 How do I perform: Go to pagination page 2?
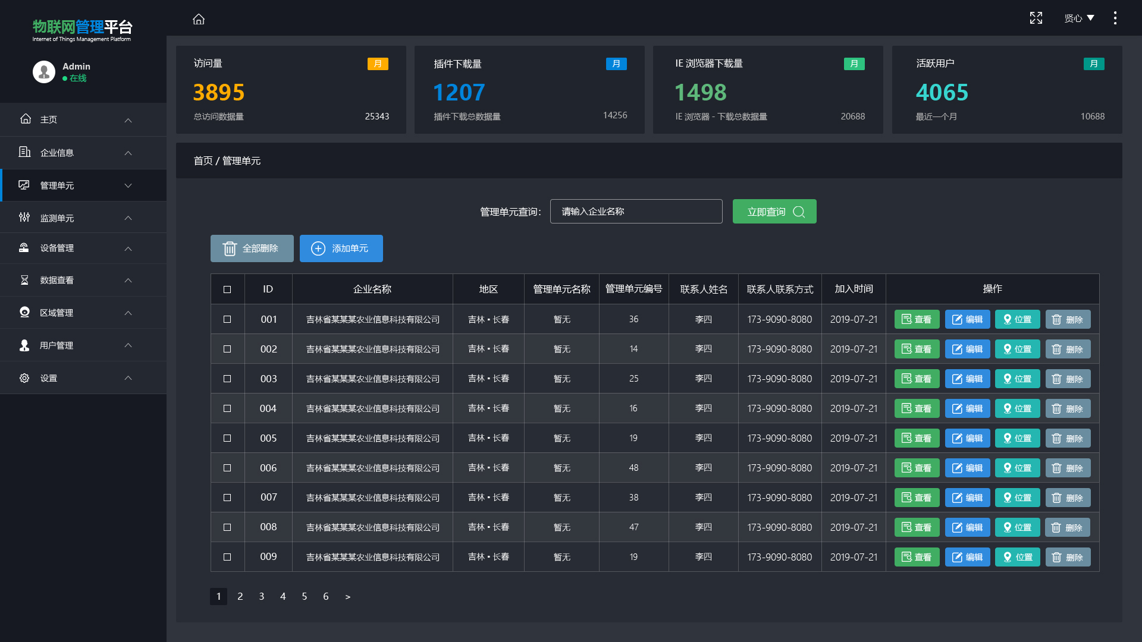click(x=240, y=596)
